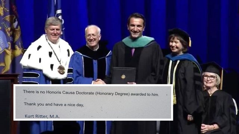This screenshot has height=134, width=239.
Task: Click the black diploma folder with gold seal
Action: [x=124, y=75]
